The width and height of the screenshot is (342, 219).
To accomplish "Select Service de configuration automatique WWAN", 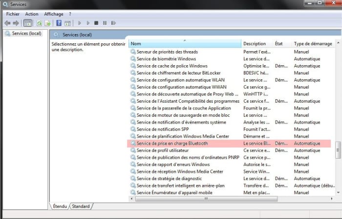I will pyautogui.click(x=232, y=87).
